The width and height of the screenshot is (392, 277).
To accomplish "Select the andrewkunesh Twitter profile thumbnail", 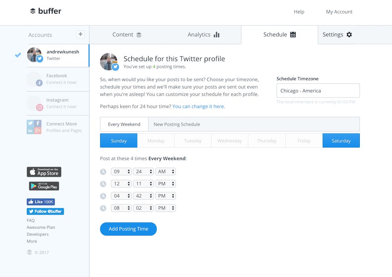I will tap(34, 55).
